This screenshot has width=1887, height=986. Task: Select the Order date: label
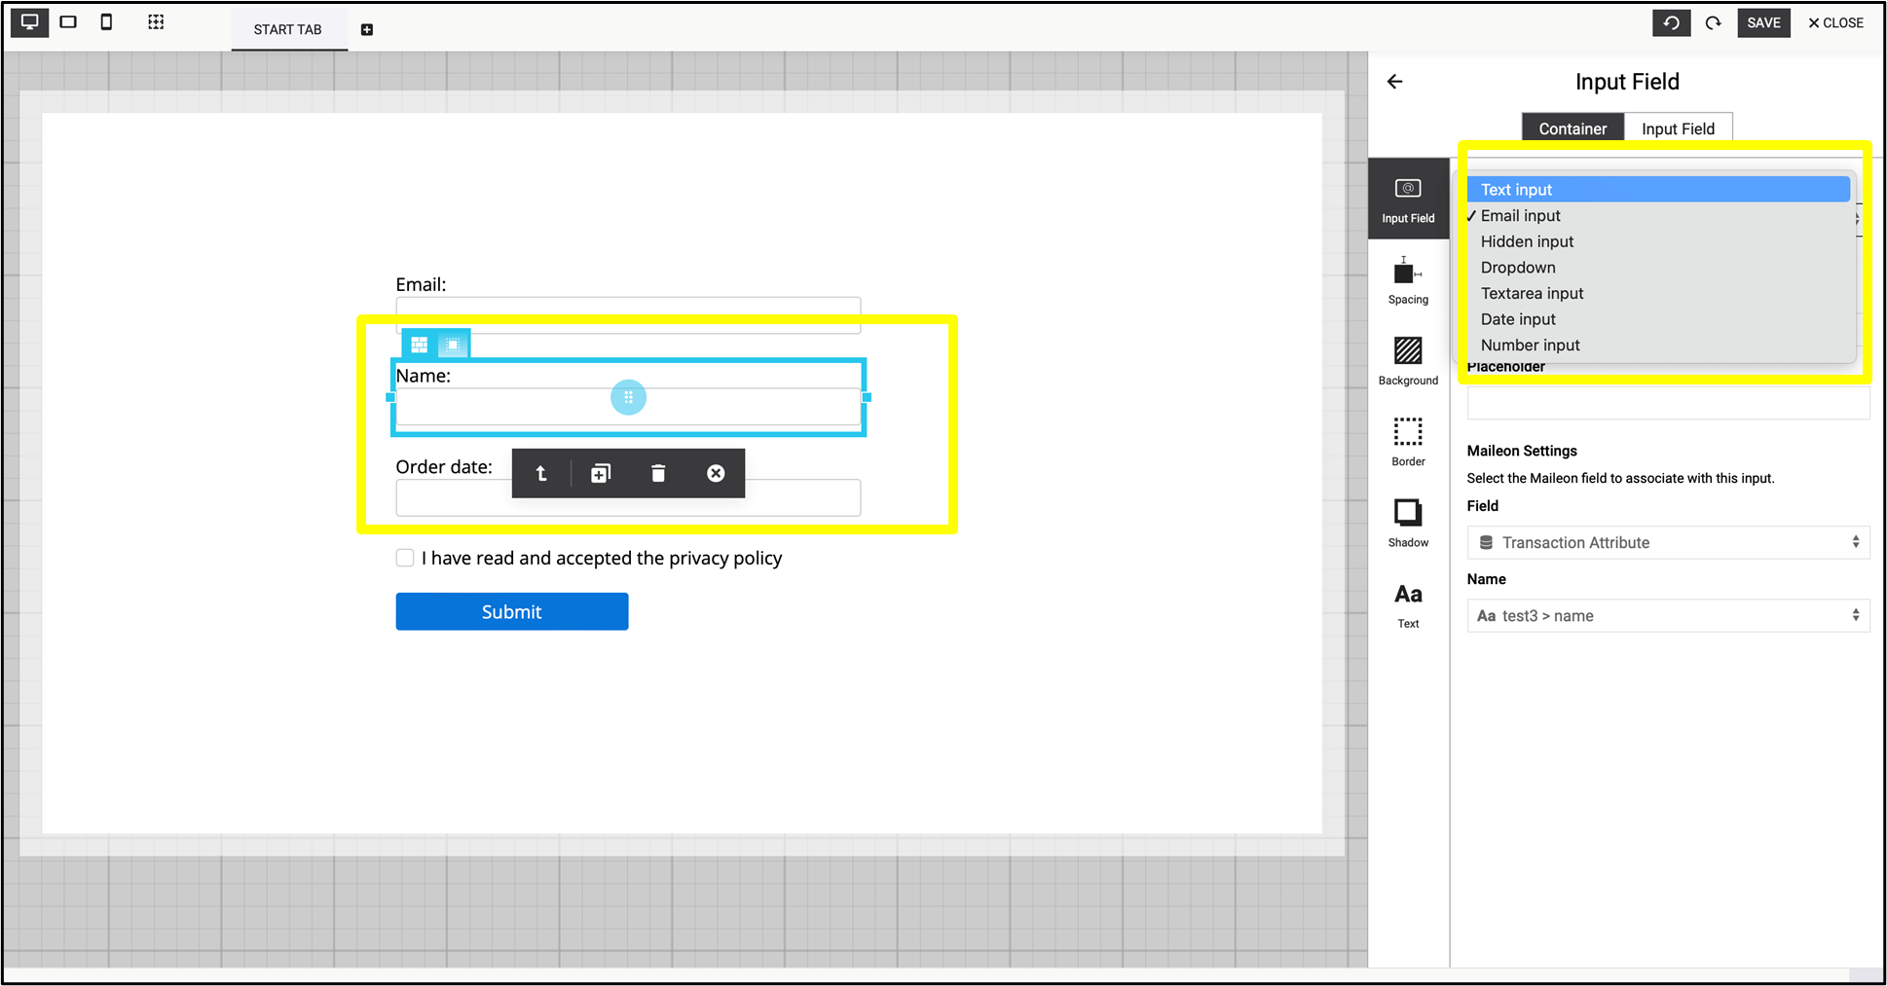444,466
